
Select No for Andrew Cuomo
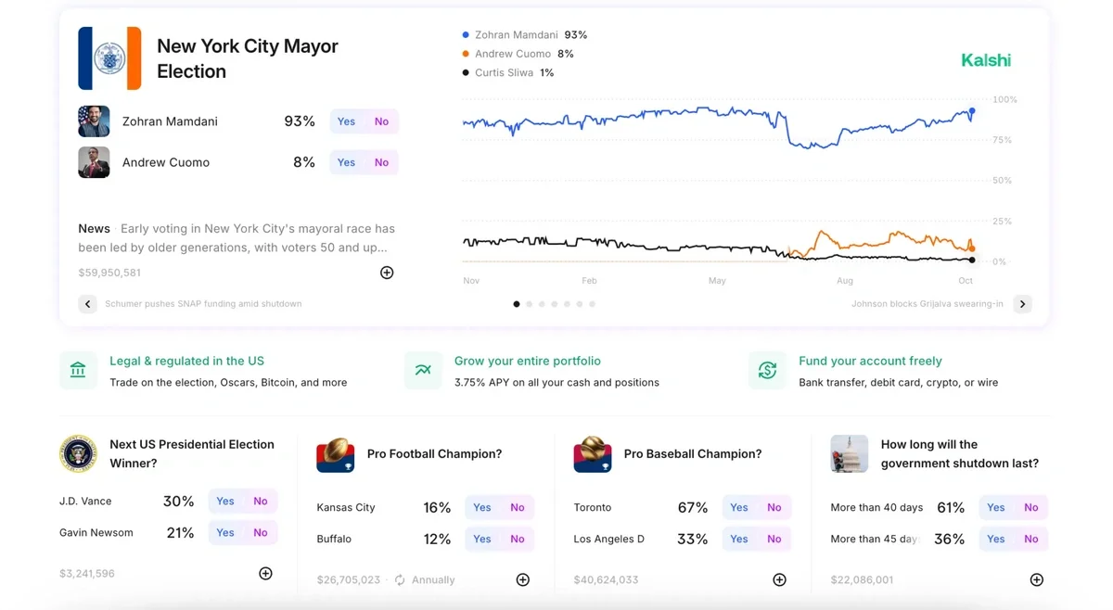[381, 162]
